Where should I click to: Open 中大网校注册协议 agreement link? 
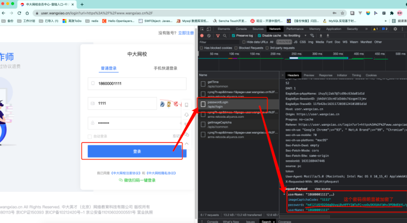pos(126,173)
